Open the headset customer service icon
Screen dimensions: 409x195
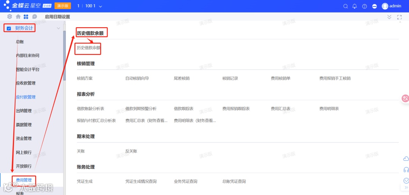tap(406, 170)
